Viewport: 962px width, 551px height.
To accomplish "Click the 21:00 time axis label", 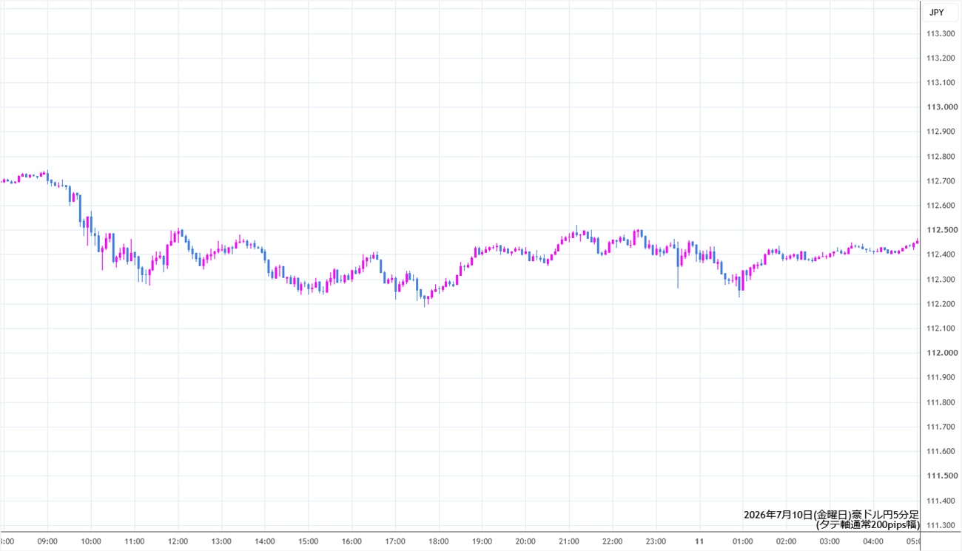I will (x=569, y=541).
